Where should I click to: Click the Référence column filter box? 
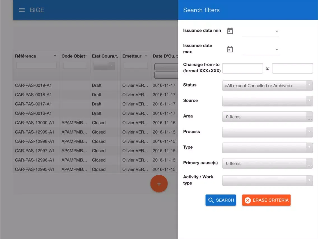(x=36, y=66)
